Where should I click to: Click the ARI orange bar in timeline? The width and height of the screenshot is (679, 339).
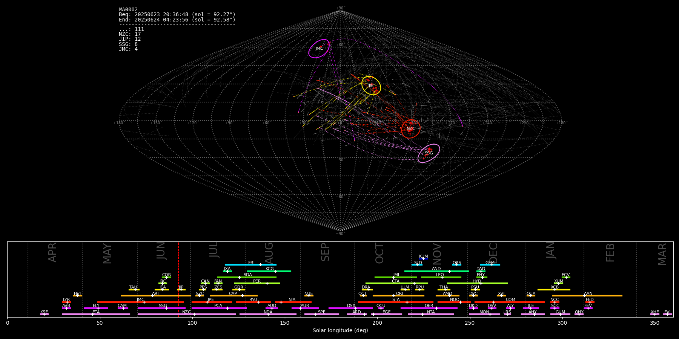(x=156, y=296)
